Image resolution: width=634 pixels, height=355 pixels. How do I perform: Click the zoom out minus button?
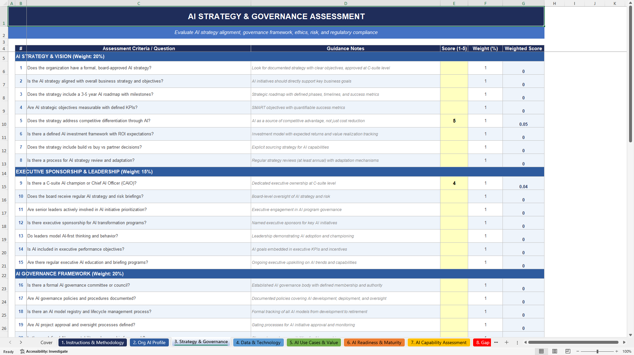[578, 351]
